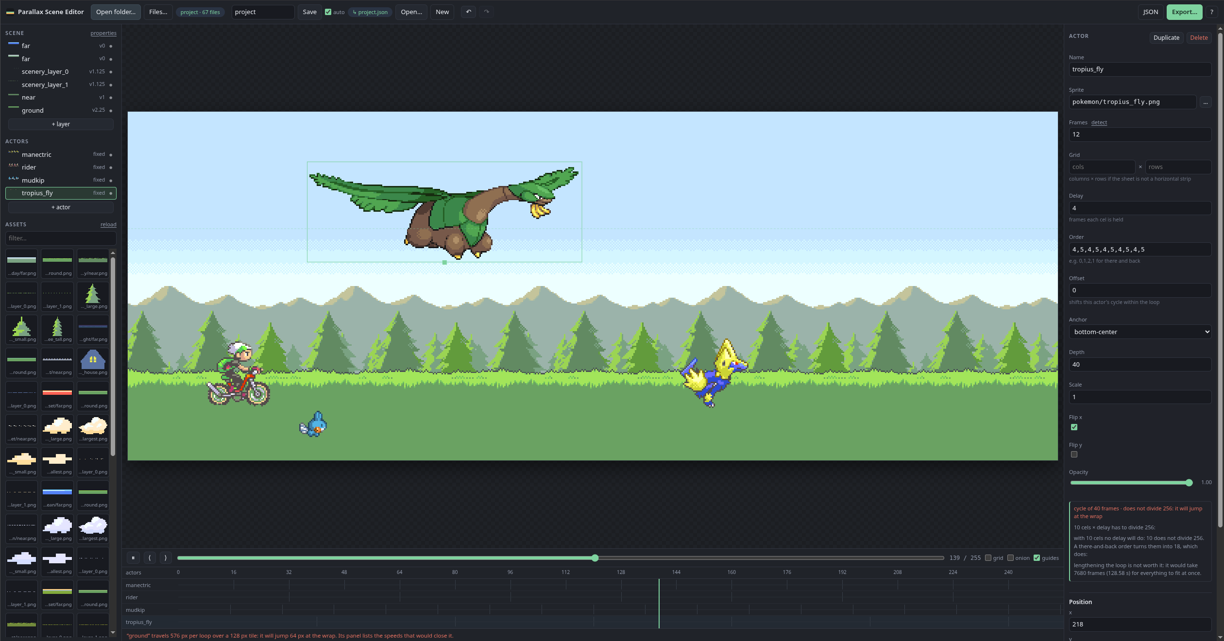This screenshot has width=1224, height=641.
Task: Toggle visibility dot of ground layer
Action: (x=111, y=111)
